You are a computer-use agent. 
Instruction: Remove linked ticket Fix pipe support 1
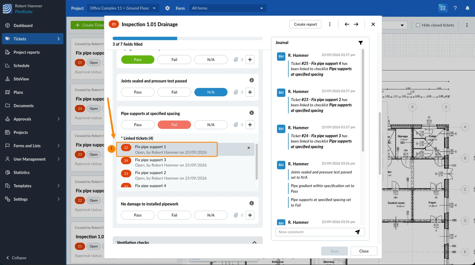[249, 148]
